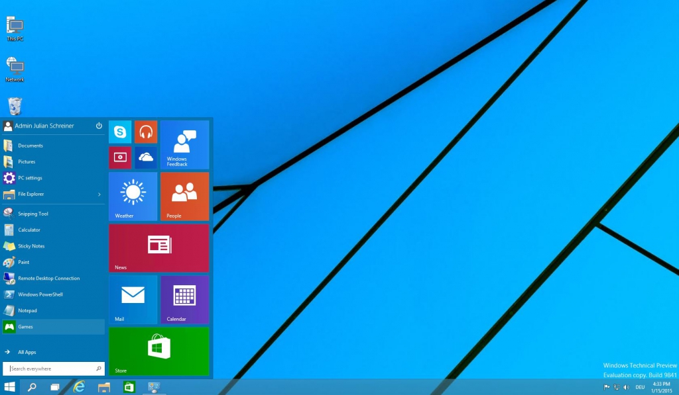The height and width of the screenshot is (395, 679).
Task: Open the Skype tile
Action: [x=120, y=132]
